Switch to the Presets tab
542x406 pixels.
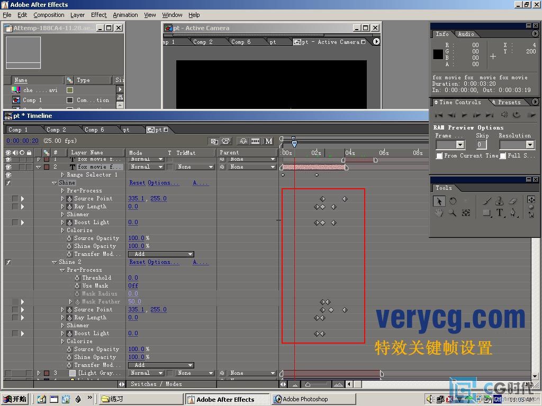click(509, 102)
